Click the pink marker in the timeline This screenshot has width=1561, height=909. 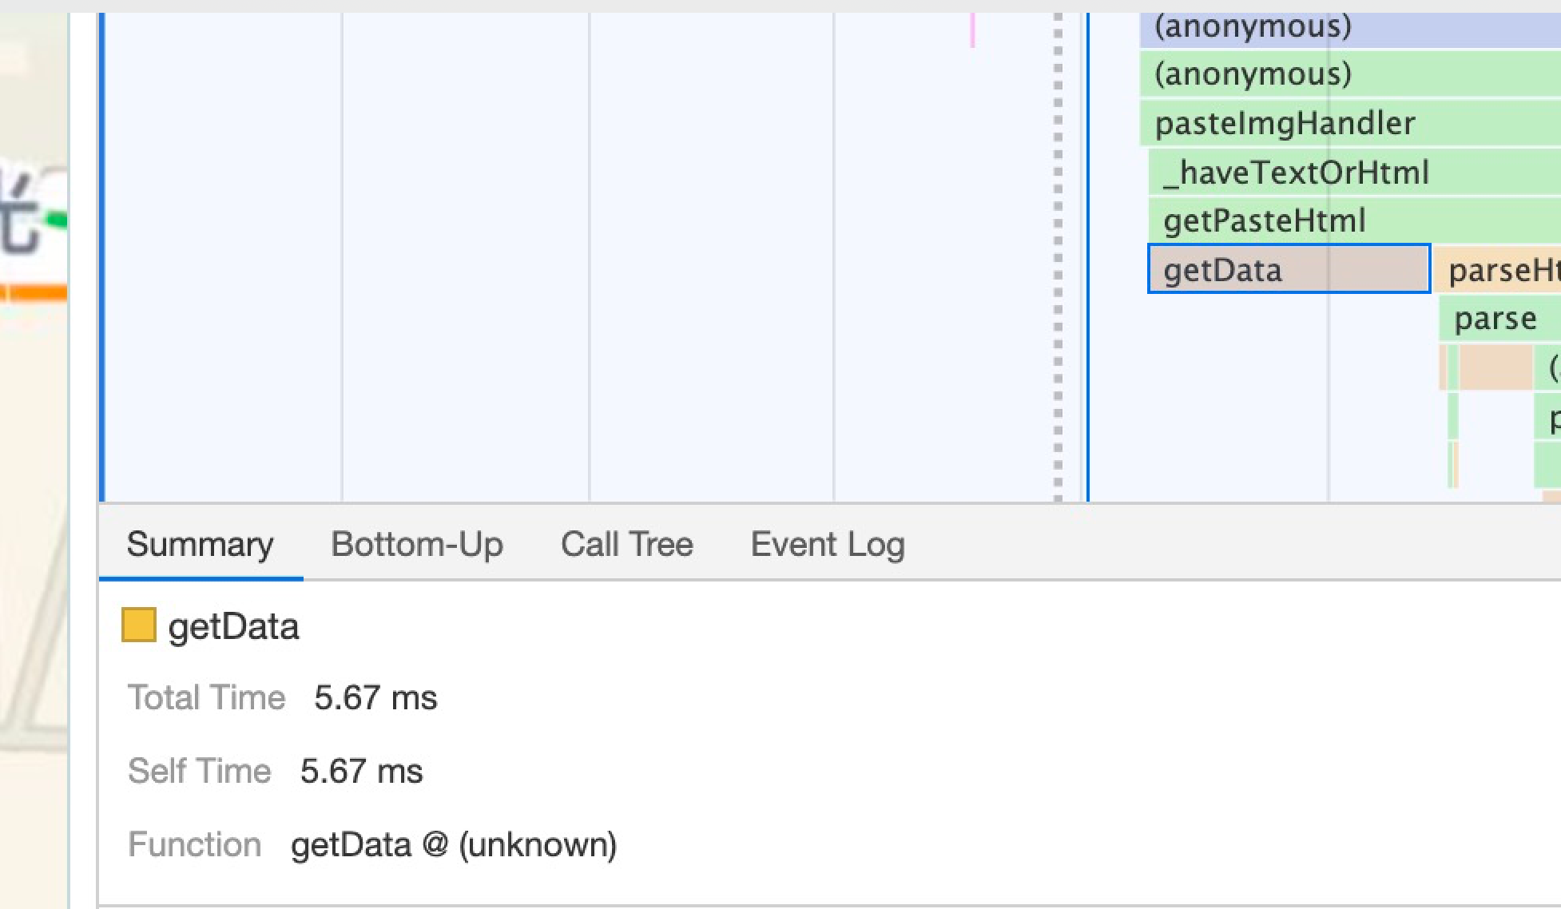click(x=972, y=31)
